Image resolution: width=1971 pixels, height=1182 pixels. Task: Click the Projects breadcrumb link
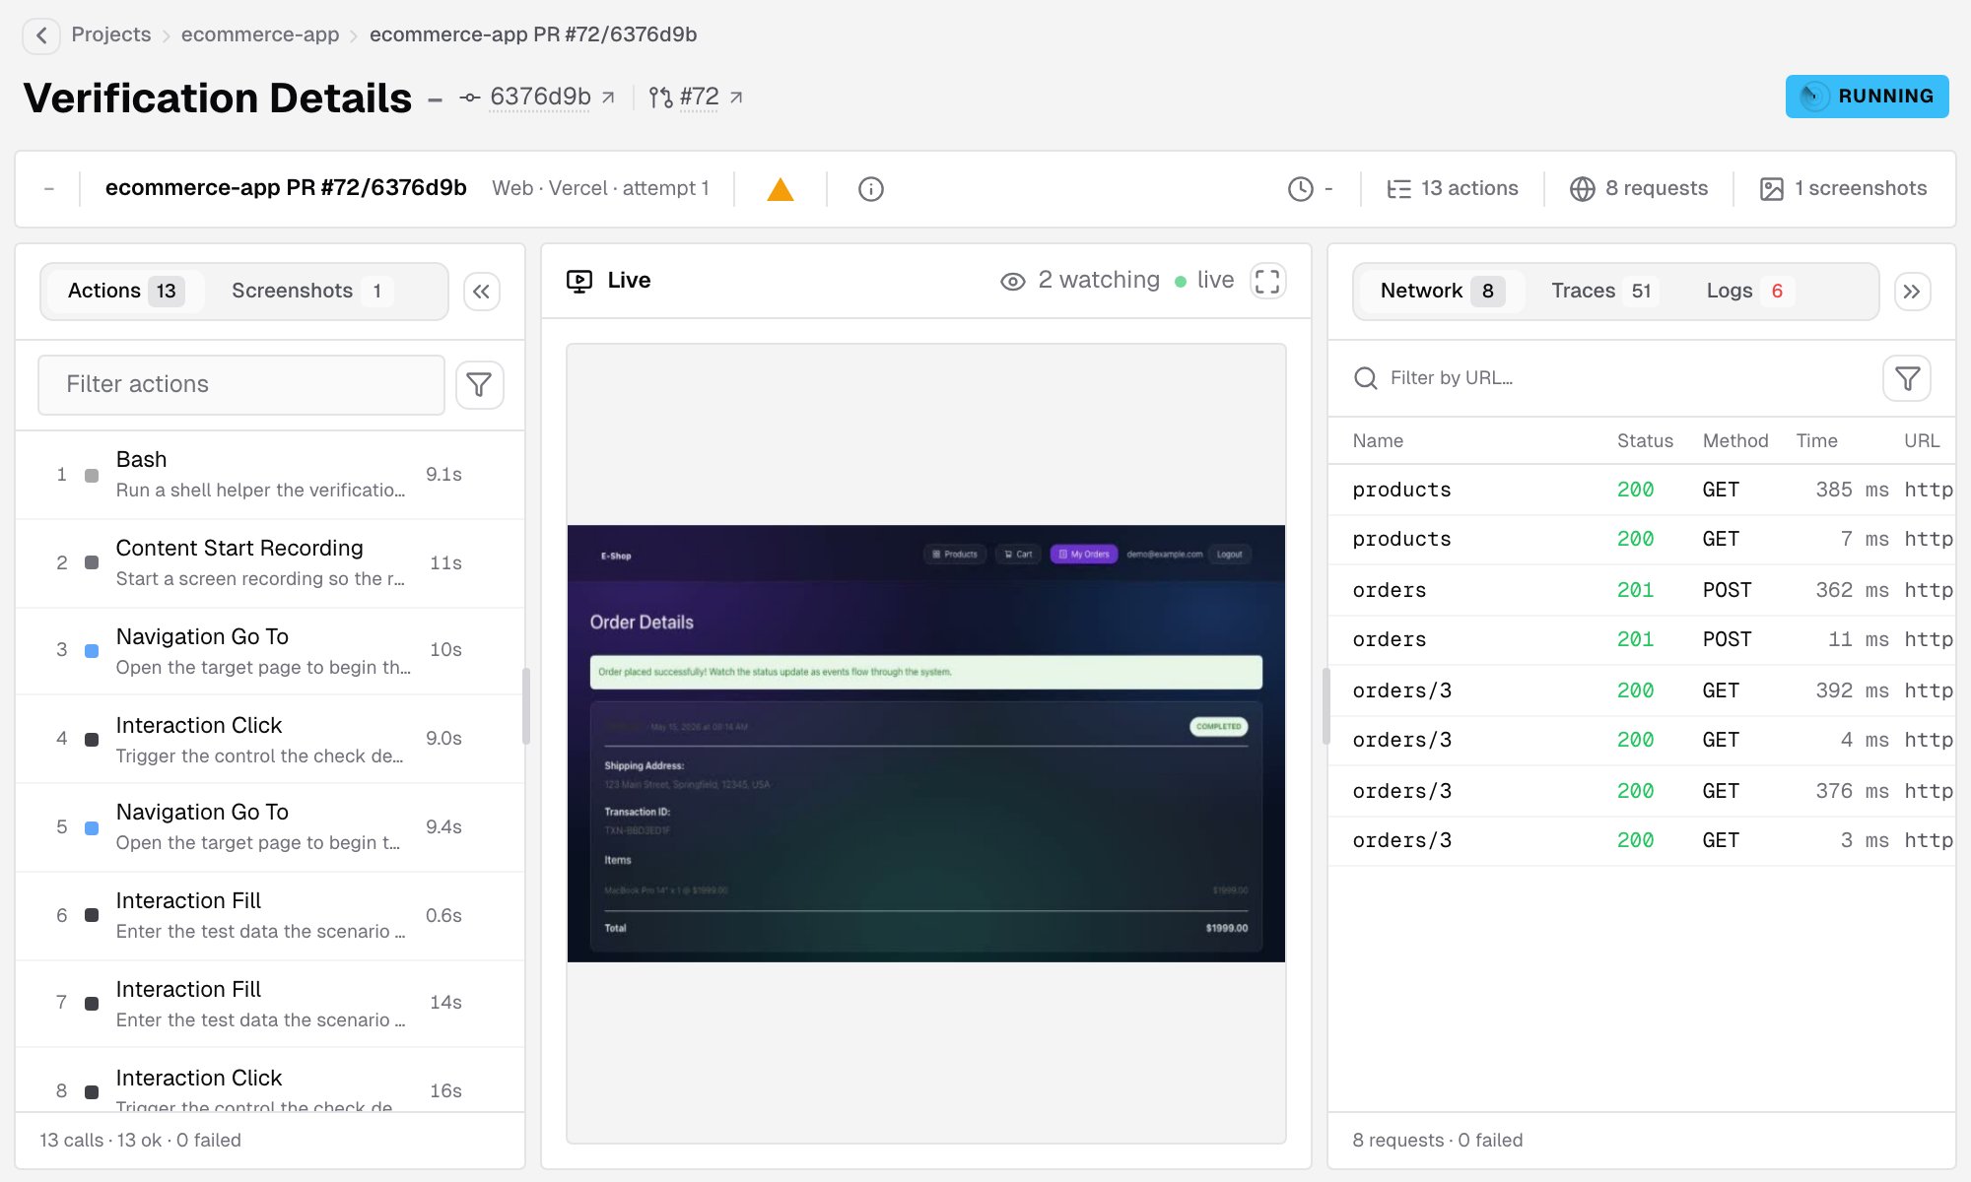click(111, 34)
